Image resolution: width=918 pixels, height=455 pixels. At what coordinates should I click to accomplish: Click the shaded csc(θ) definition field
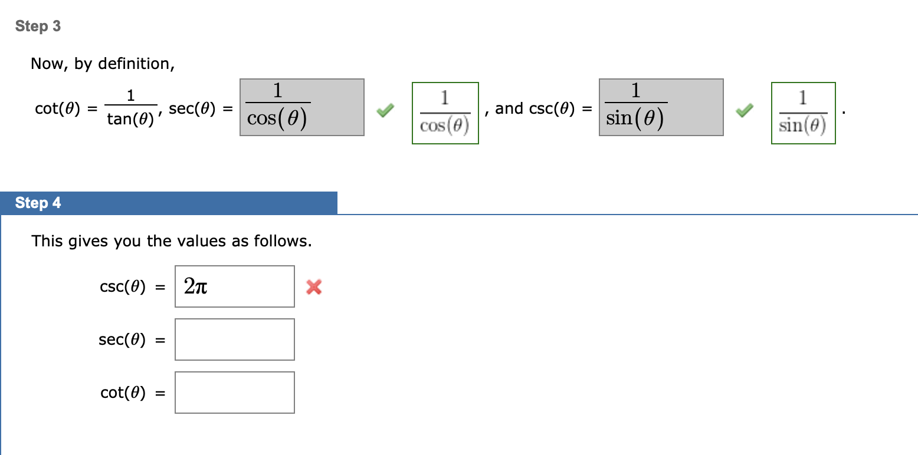[x=660, y=107]
